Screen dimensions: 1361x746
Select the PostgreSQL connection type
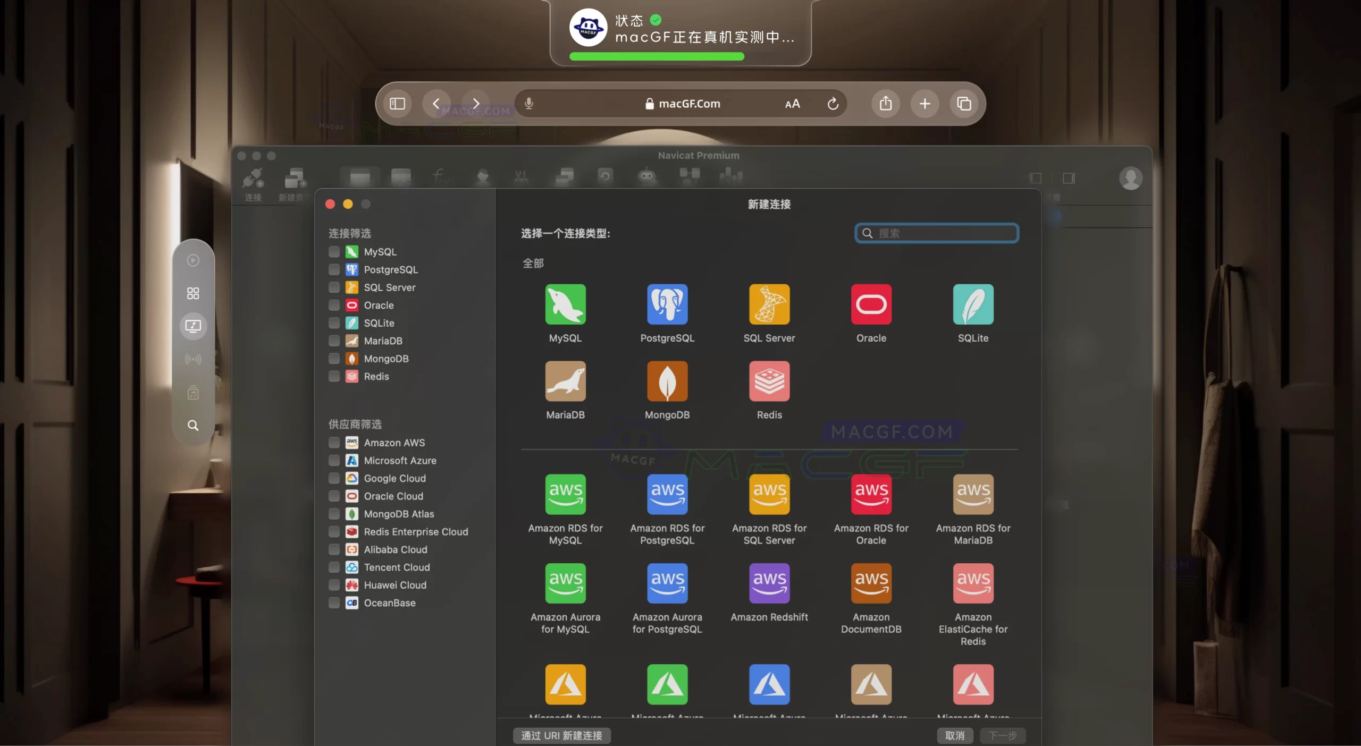[x=667, y=306]
